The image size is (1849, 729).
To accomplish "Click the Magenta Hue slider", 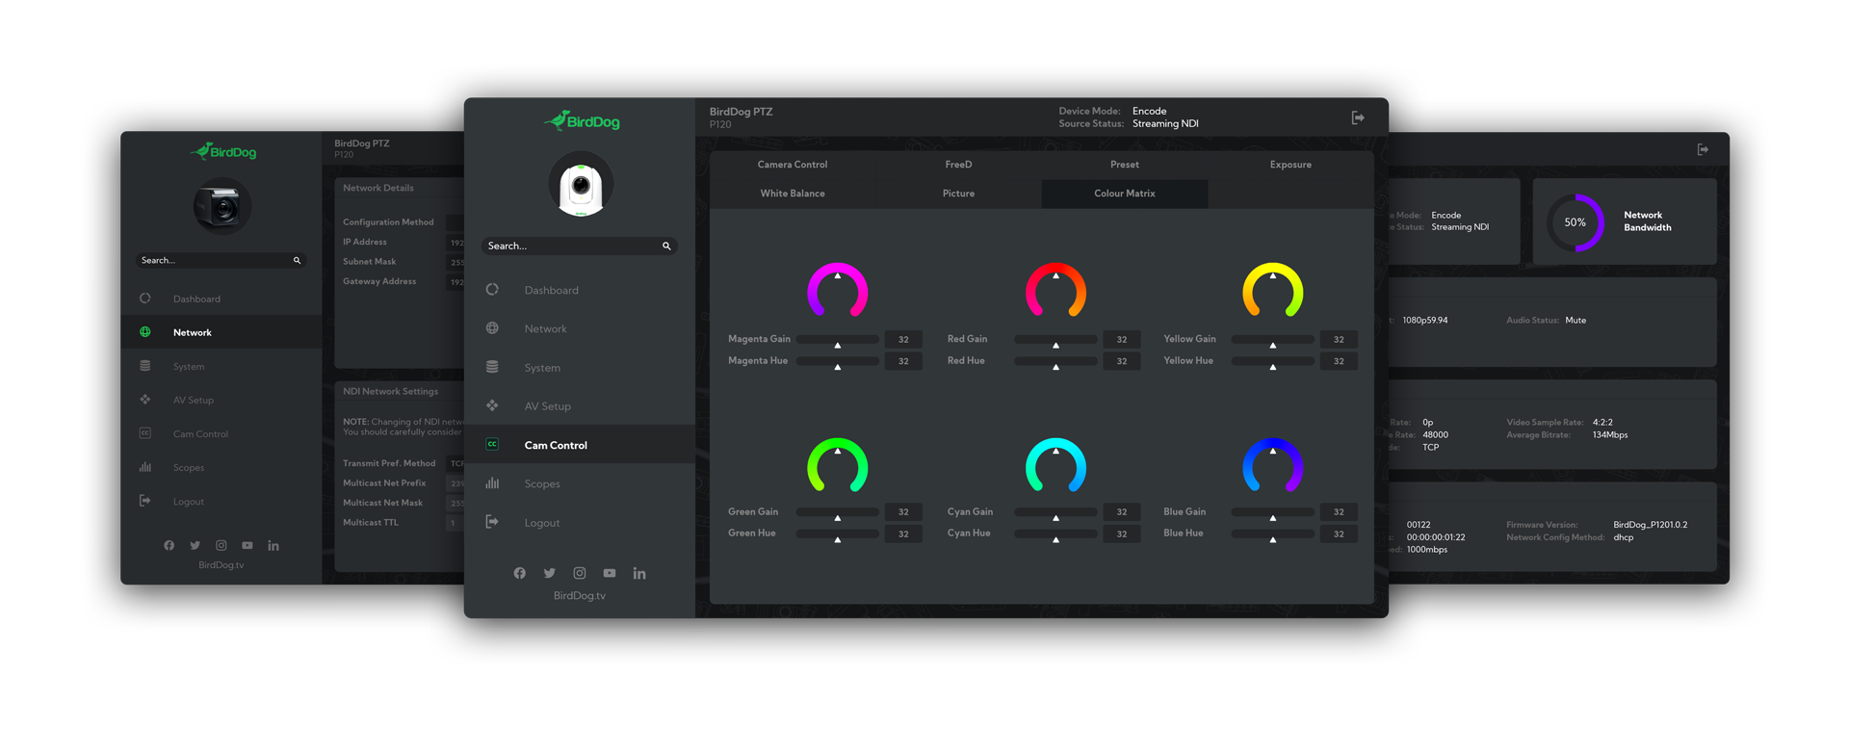I will tap(838, 362).
